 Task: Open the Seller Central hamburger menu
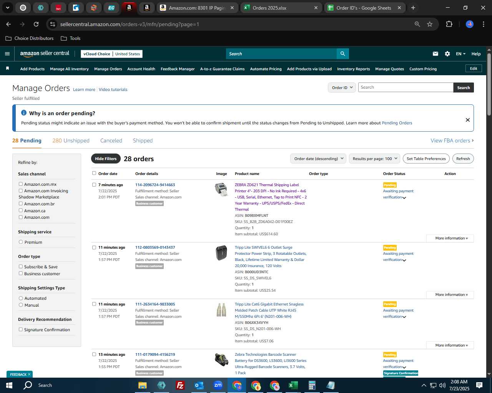[7, 54]
